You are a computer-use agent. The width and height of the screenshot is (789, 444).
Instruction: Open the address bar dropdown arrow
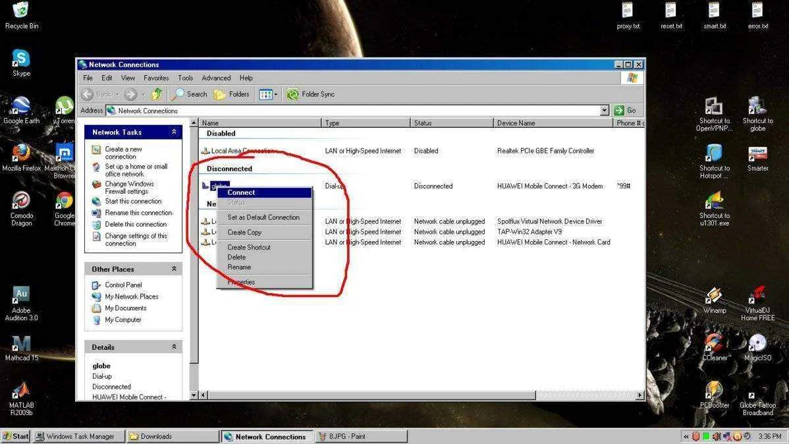tap(605, 110)
